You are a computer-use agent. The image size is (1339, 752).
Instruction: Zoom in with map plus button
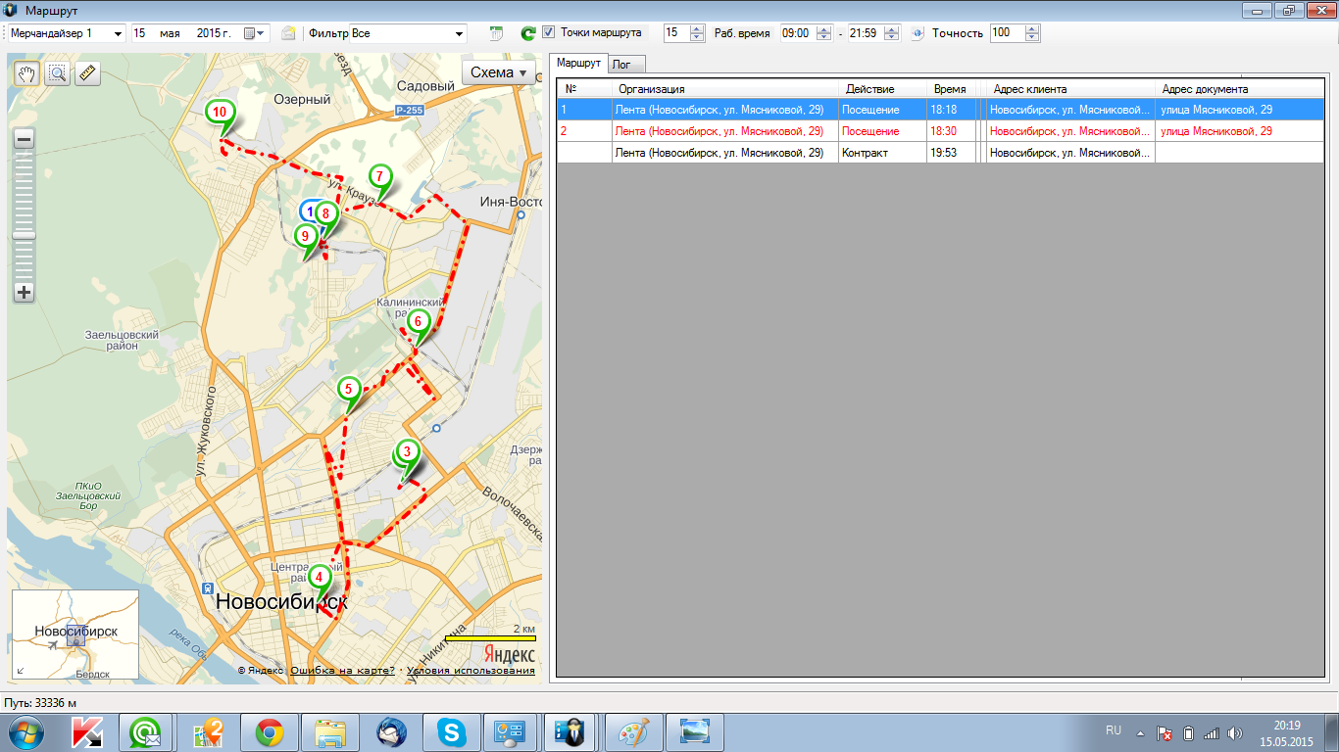(x=25, y=292)
